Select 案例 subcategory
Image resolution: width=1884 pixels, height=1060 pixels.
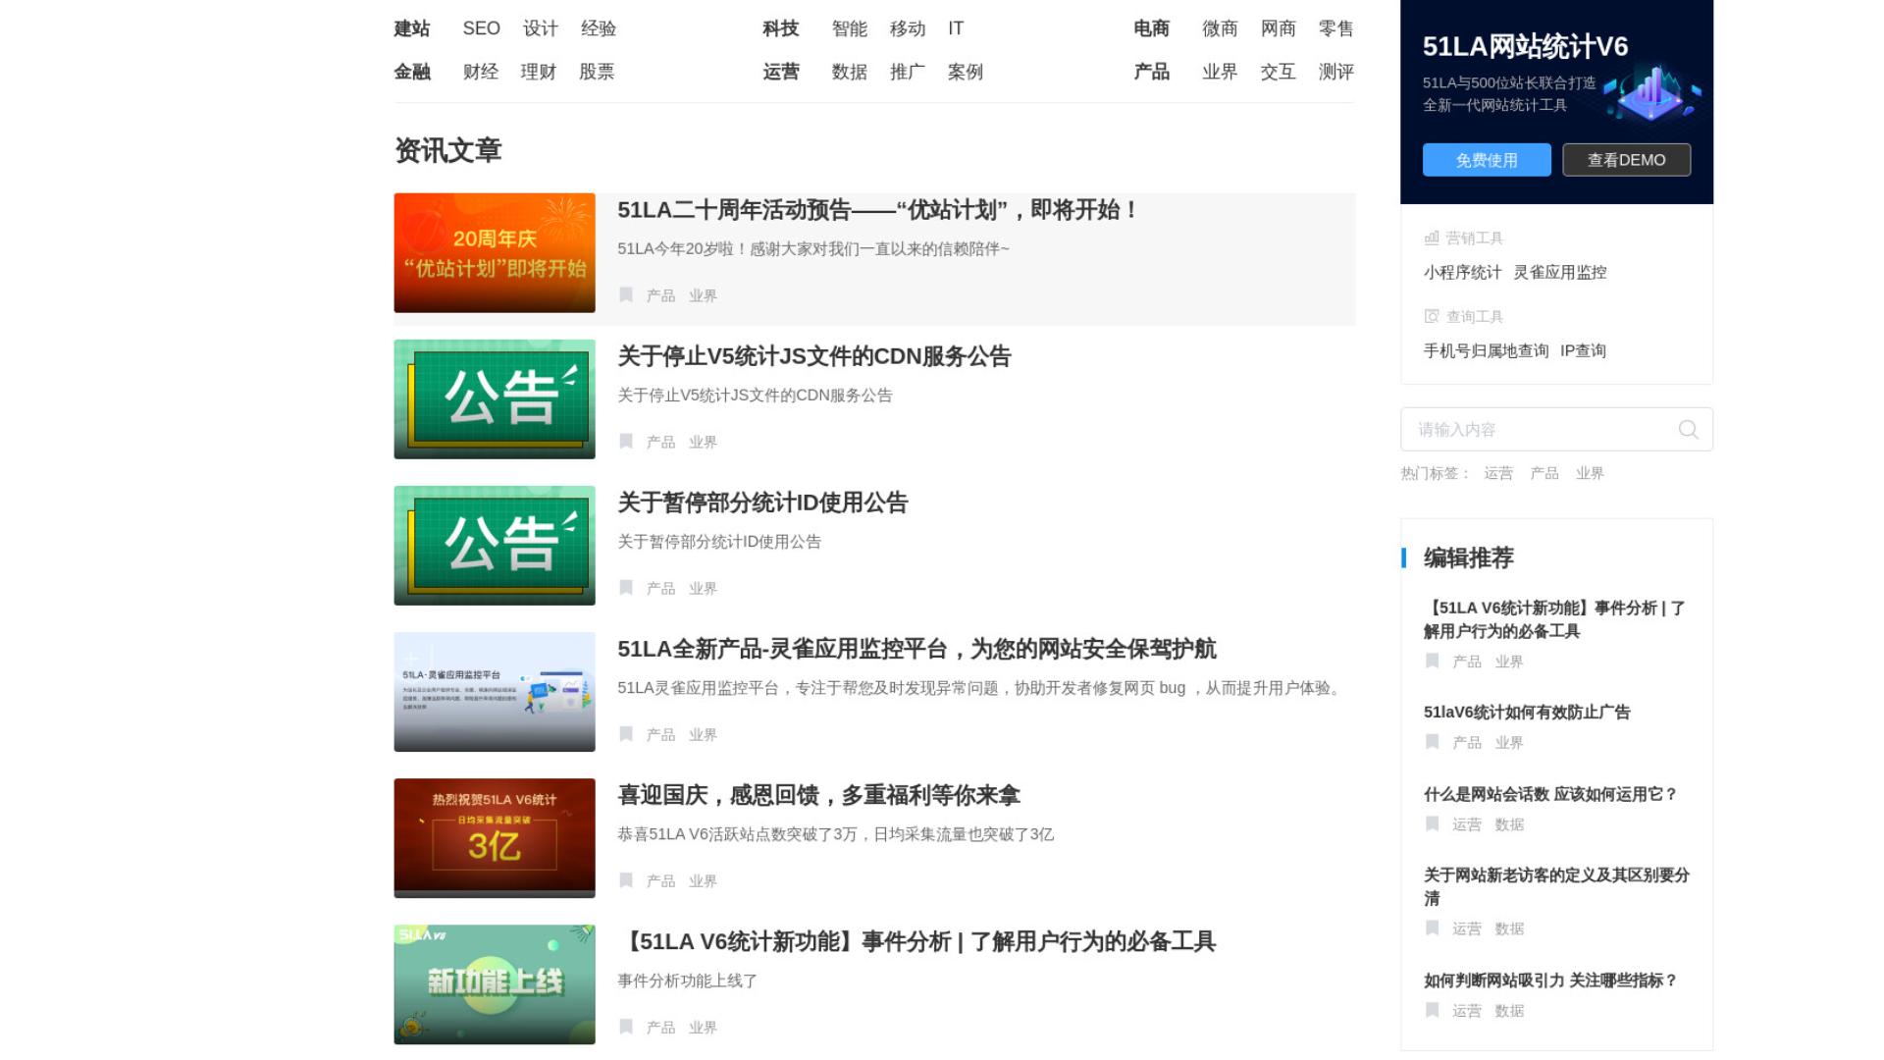966,72
